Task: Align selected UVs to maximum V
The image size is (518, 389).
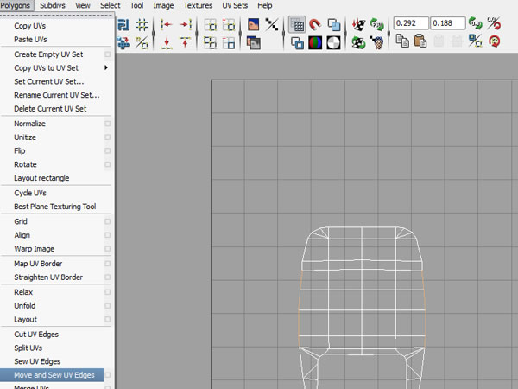Action: click(186, 42)
